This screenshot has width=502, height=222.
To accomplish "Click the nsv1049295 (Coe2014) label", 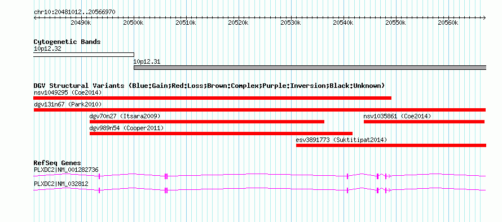I will point(68,92).
